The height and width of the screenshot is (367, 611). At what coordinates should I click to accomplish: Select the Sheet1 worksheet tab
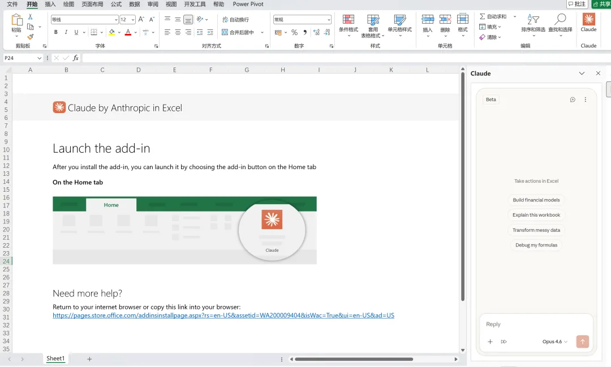(55, 359)
